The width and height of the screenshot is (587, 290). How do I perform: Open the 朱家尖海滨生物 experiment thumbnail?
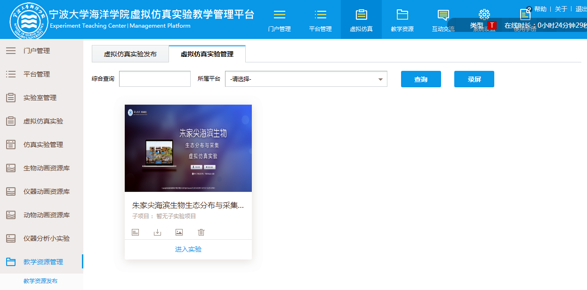pos(188,148)
